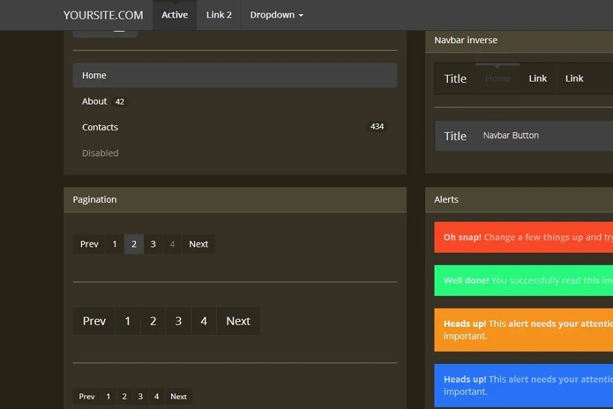This screenshot has width=613, height=409.
Task: Choose page 4 in the small pagination
Action: 156,396
